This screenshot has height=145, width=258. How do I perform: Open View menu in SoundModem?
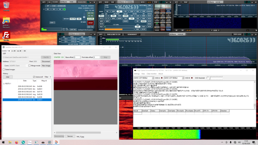[143, 74]
